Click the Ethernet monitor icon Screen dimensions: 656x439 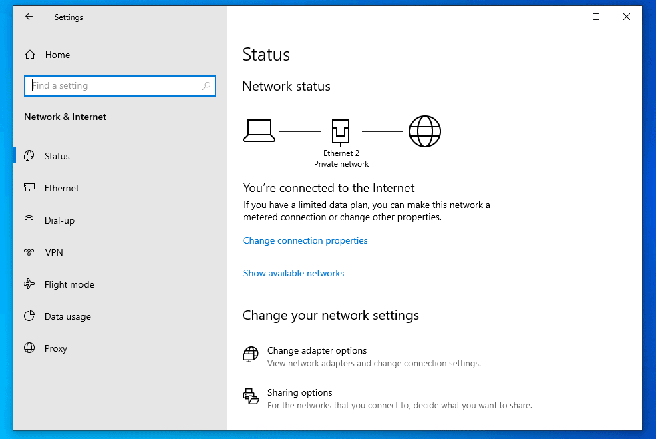29,188
